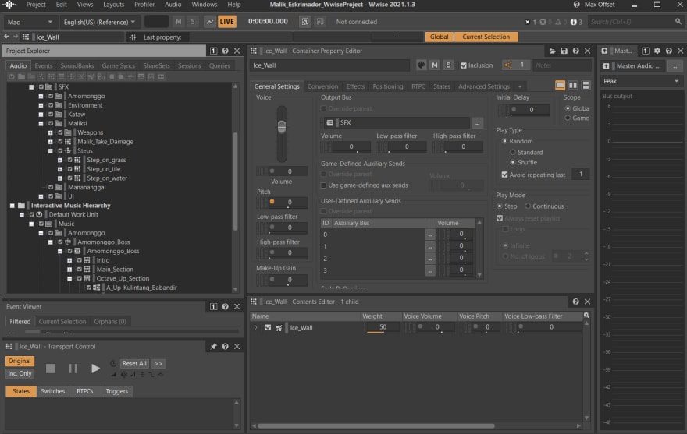Click the navigate forward arrow

(x=16, y=37)
